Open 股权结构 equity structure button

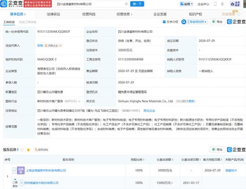point(42,150)
